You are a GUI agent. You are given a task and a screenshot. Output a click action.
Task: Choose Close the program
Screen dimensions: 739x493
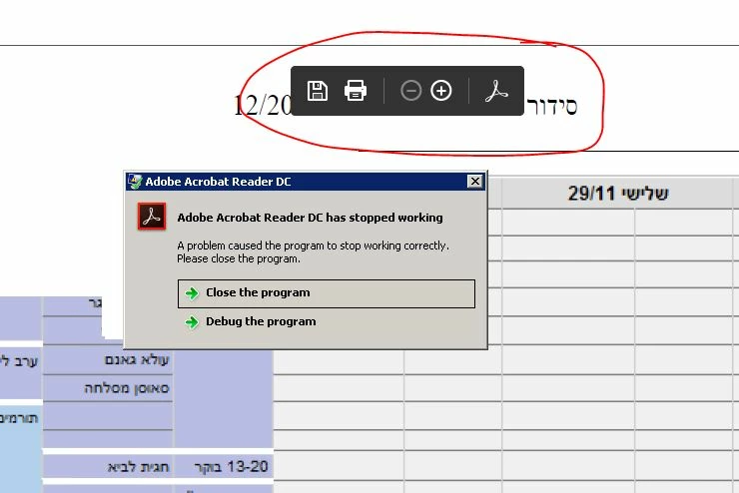pos(327,293)
